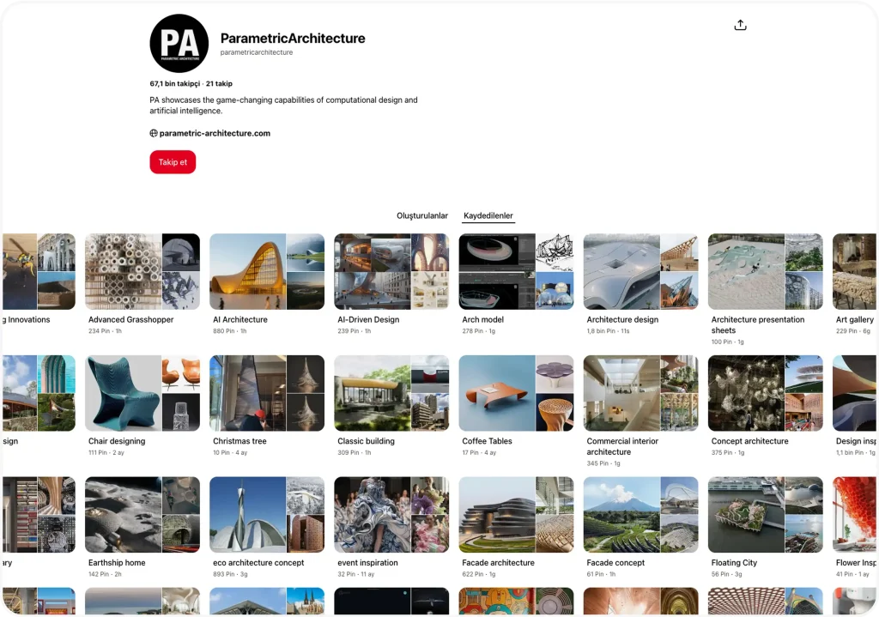Click the ParametricArchitecture profile name
Screen dimensions: 879x617
293,38
